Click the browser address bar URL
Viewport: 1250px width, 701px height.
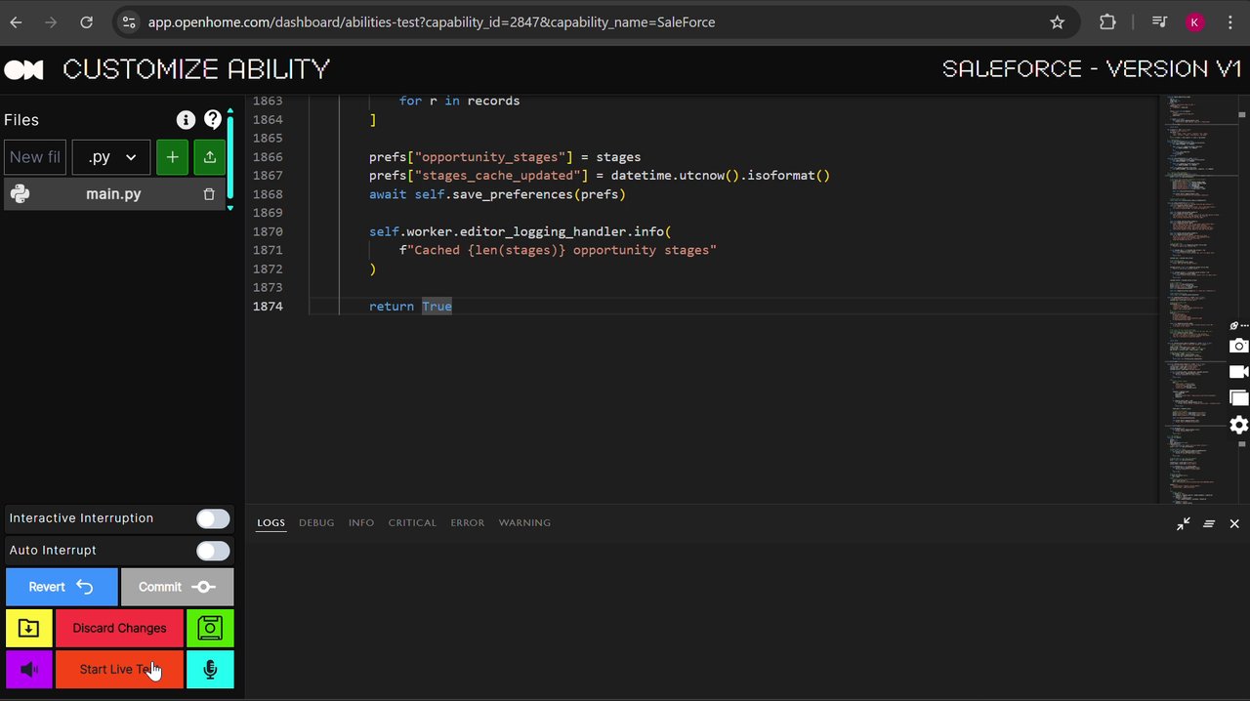[432, 21]
